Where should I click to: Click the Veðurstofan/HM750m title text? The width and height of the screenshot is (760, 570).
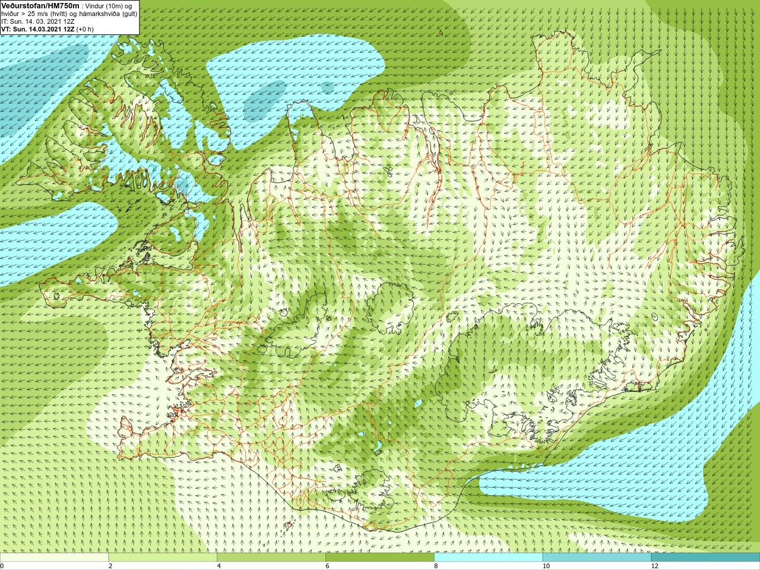coord(40,5)
